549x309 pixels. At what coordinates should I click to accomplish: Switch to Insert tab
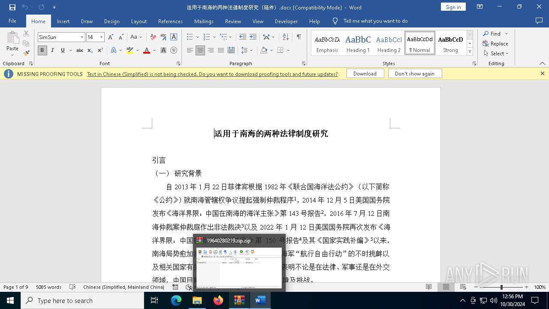pos(63,21)
